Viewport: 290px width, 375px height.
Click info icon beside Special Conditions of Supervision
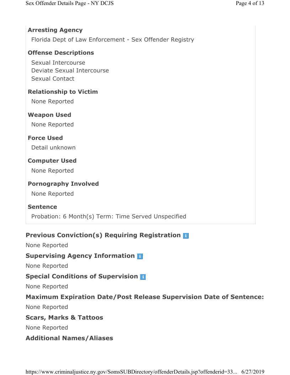pyautogui.click(x=143, y=277)
